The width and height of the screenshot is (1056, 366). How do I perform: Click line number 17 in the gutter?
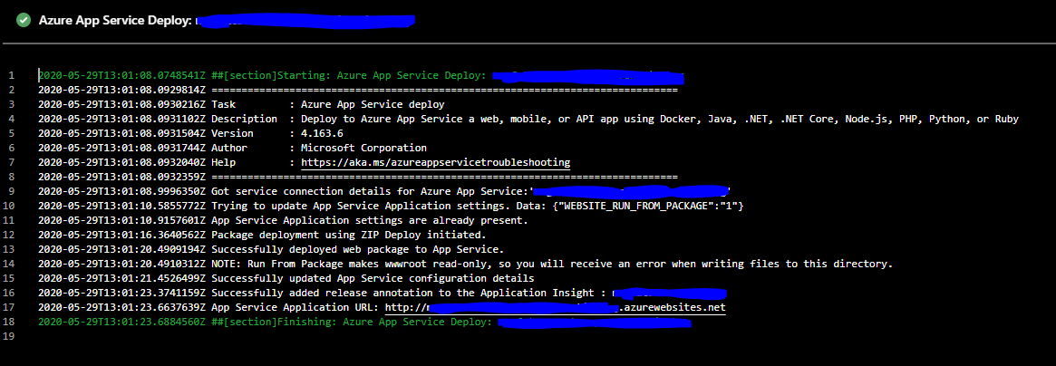[x=11, y=307]
